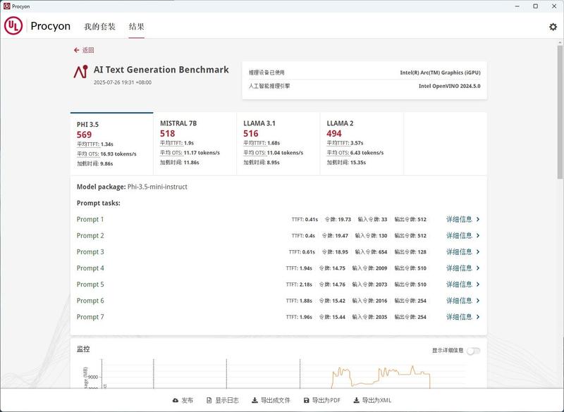Click the Procyon brand name in header

(x=50, y=26)
